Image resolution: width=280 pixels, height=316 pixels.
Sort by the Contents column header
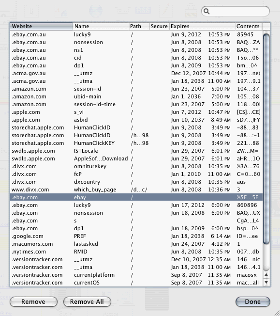[249, 26]
